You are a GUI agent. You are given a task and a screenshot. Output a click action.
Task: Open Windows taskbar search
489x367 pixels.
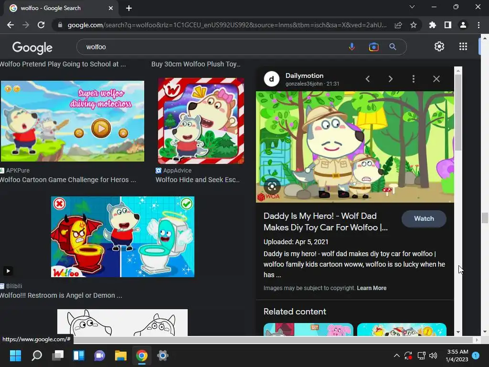click(36, 356)
